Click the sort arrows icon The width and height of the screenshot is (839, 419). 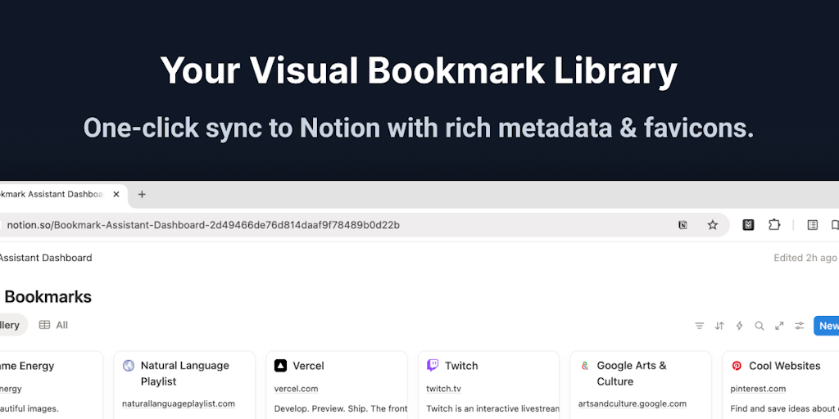point(719,326)
